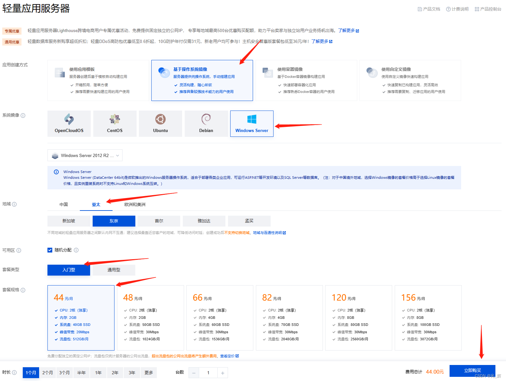Switch to the 欧洲和美洲 region tab

coord(135,204)
